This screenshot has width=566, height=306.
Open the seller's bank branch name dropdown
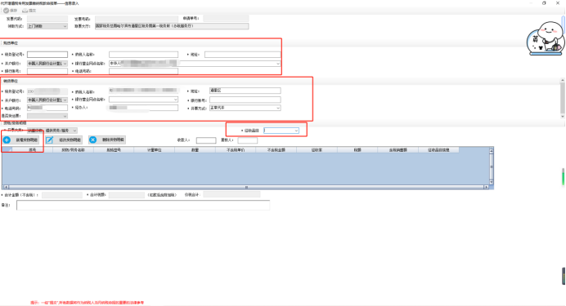coord(143,100)
